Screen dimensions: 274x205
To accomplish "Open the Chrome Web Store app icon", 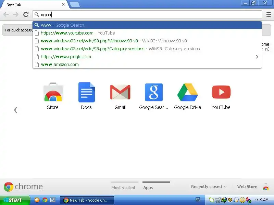I will pos(53,92).
